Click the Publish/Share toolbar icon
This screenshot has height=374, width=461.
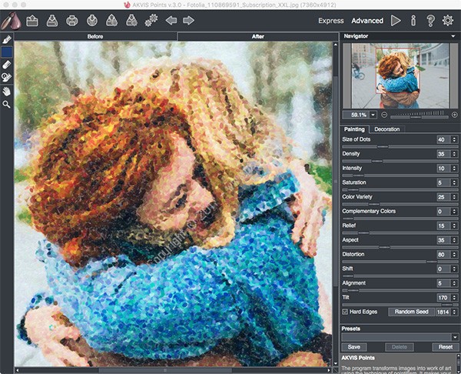[92, 21]
